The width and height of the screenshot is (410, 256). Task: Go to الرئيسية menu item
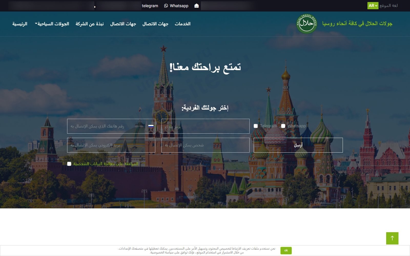coord(20,24)
